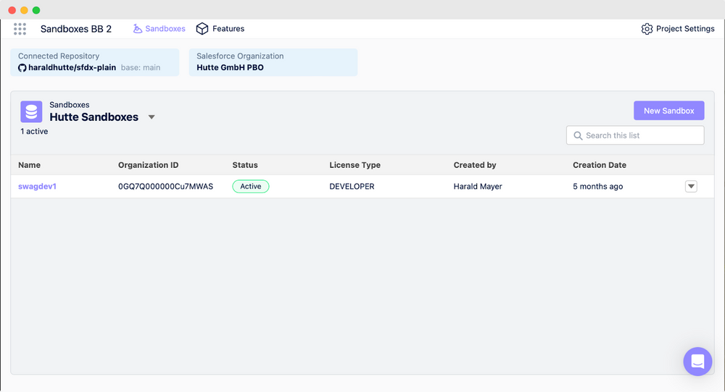725x392 pixels.
Task: Open Project Settings
Action: coord(678,29)
